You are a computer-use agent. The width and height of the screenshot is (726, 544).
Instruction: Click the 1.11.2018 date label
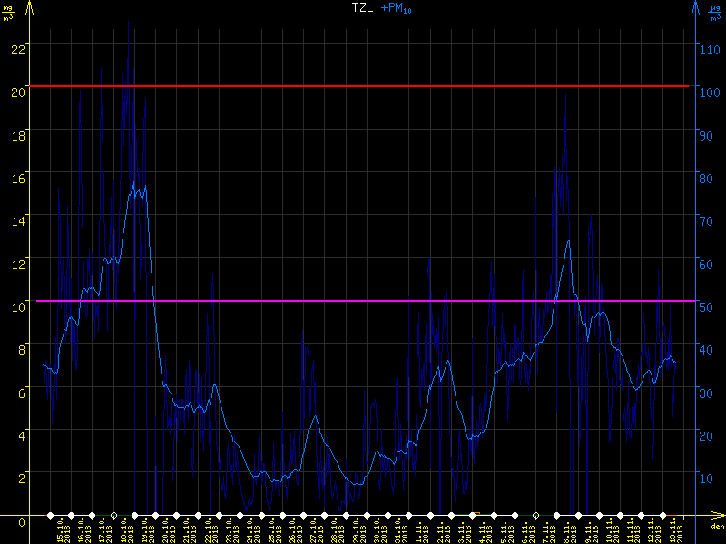[x=418, y=530]
